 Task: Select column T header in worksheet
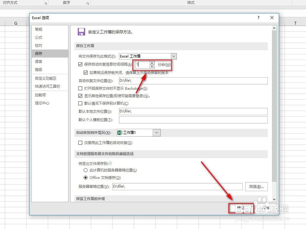click(295, 24)
